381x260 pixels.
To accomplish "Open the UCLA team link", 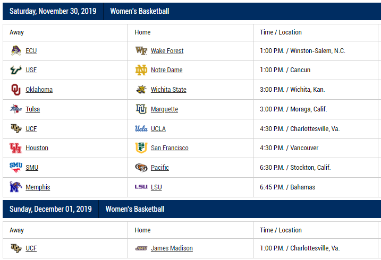I will (x=158, y=129).
